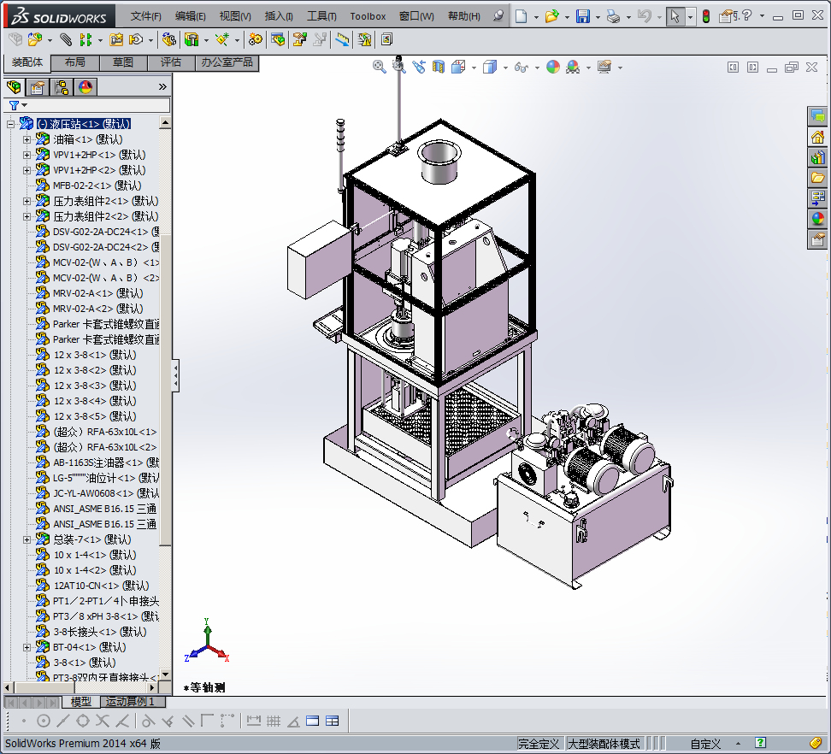Click the Edit Appearance color ball icon

(x=553, y=67)
